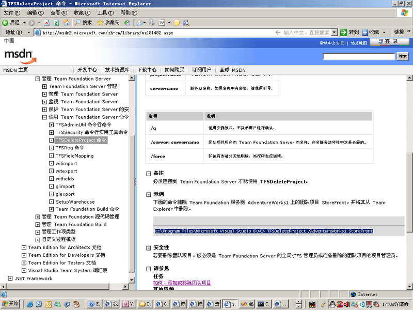Go to the 下载中心 tab
This screenshot has height=310, width=413.
[147, 70]
